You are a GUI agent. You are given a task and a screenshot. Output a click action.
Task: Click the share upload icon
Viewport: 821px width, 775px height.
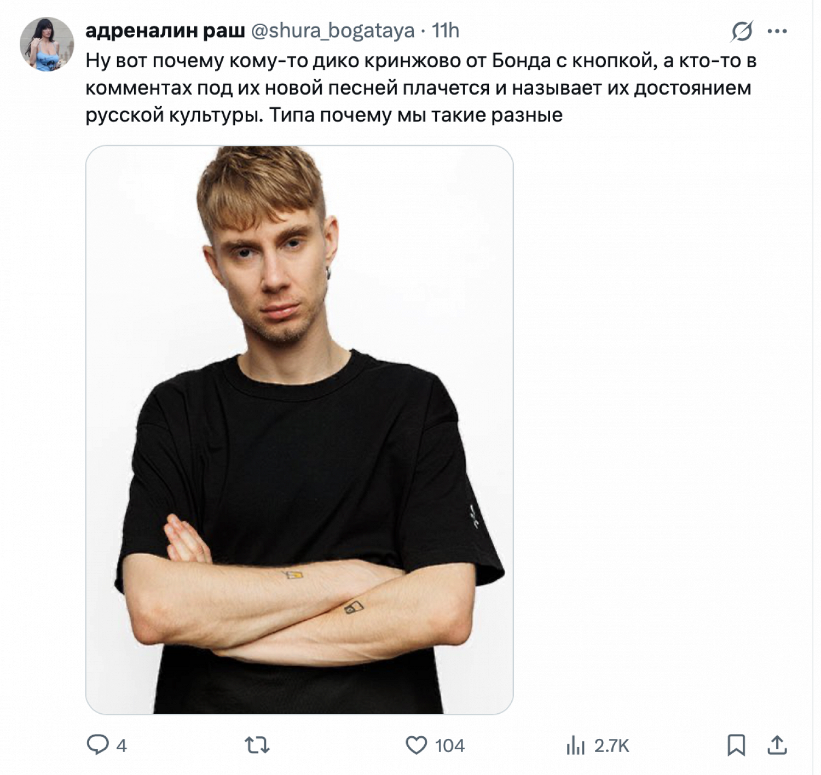pyautogui.click(x=777, y=745)
